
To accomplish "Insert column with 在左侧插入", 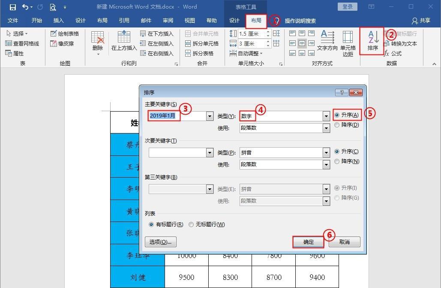I will 157,43.
